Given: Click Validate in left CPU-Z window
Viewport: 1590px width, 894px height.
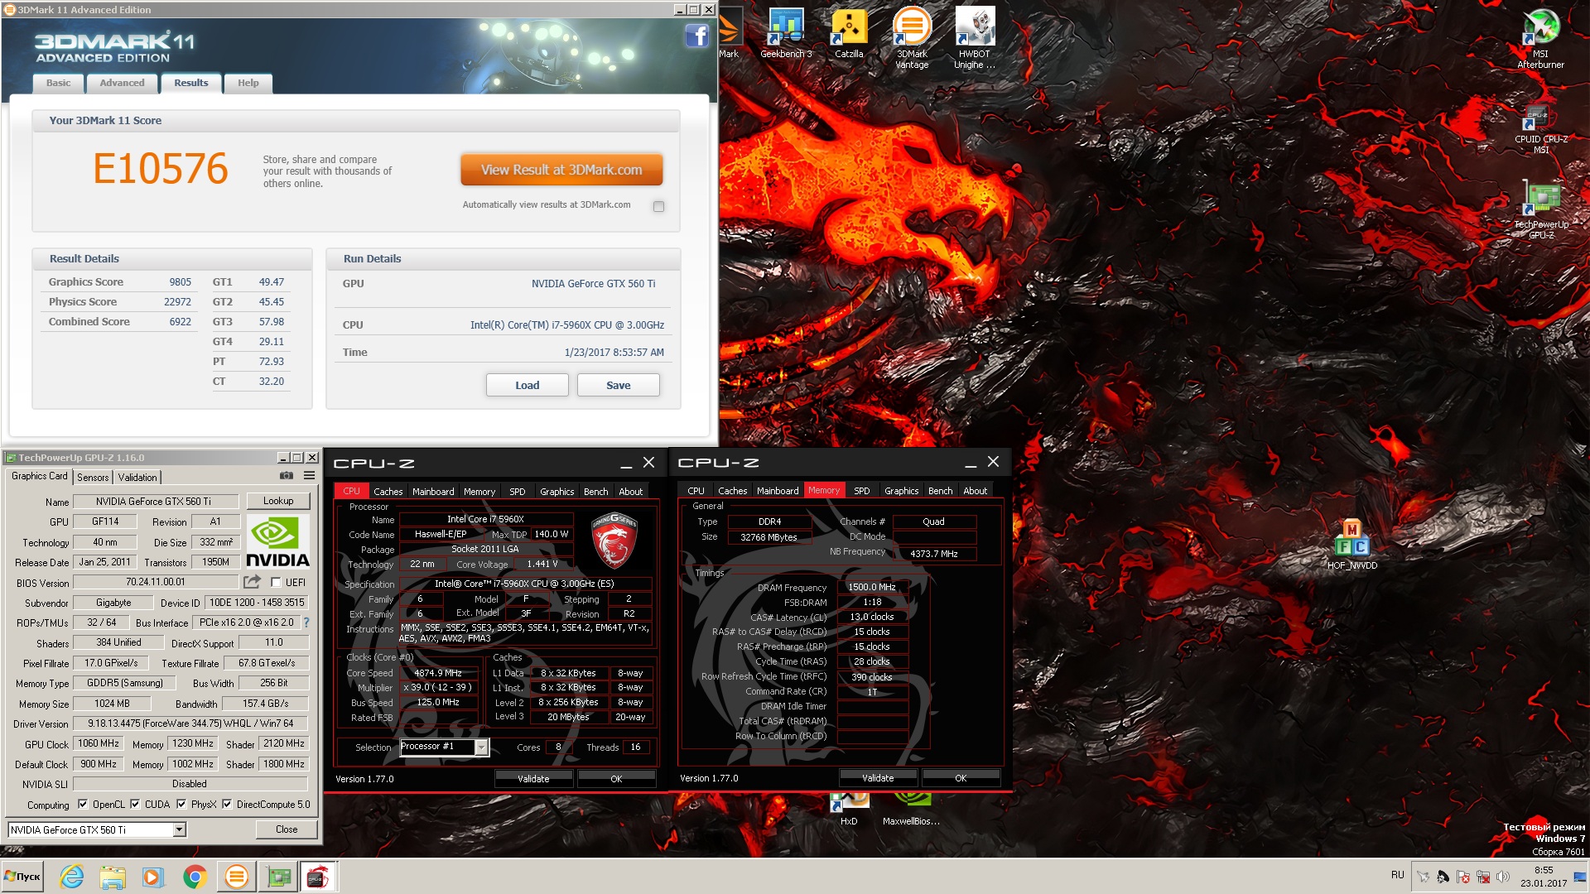Looking at the screenshot, I should click(x=533, y=778).
